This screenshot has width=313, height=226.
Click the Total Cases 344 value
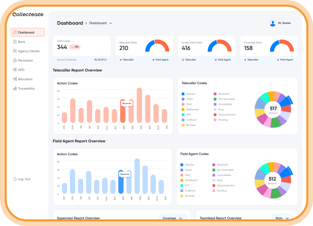coord(62,47)
